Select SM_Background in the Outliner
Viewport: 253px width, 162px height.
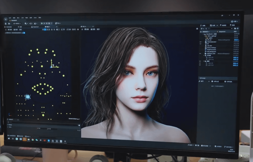tap(210, 52)
